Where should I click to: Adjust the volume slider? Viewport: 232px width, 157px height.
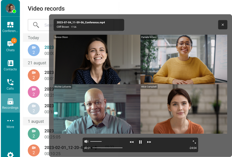click(96, 142)
